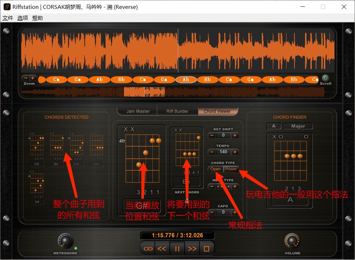Decrease Capo with minus button
The width and height of the screenshot is (355, 260).
pyautogui.click(x=212, y=212)
